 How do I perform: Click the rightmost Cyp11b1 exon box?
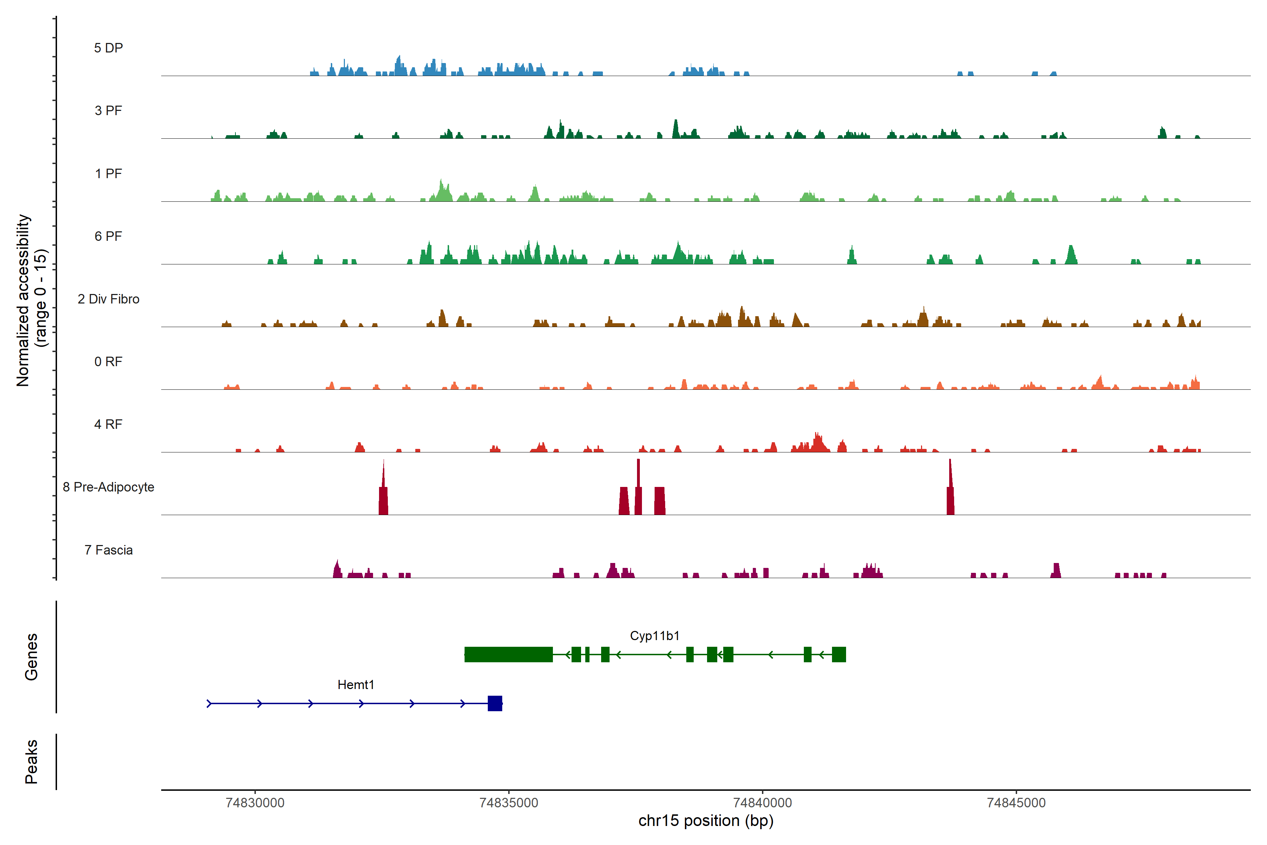coord(839,654)
